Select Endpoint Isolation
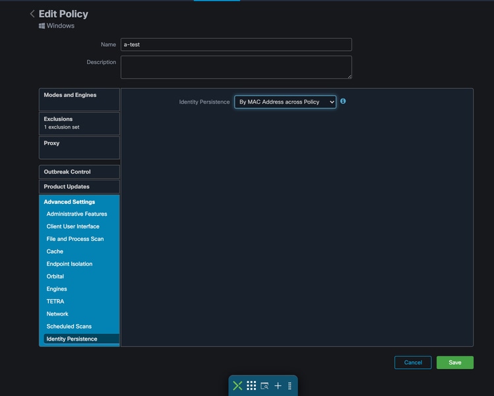This screenshot has height=396, width=494. (x=69, y=264)
